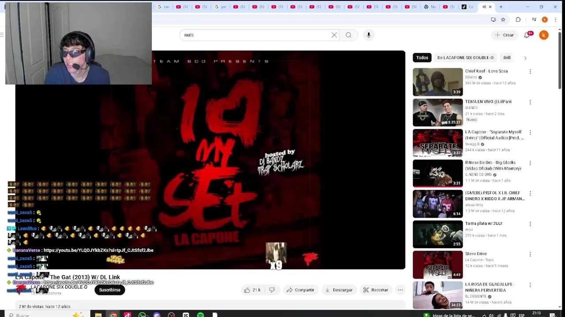
Task: Open the Chrome three-dot menu
Action: [555, 19]
